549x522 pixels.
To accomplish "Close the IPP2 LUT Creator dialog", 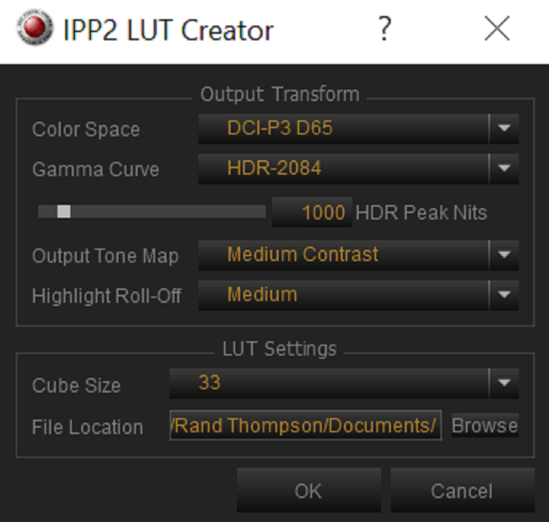I will 497,28.
